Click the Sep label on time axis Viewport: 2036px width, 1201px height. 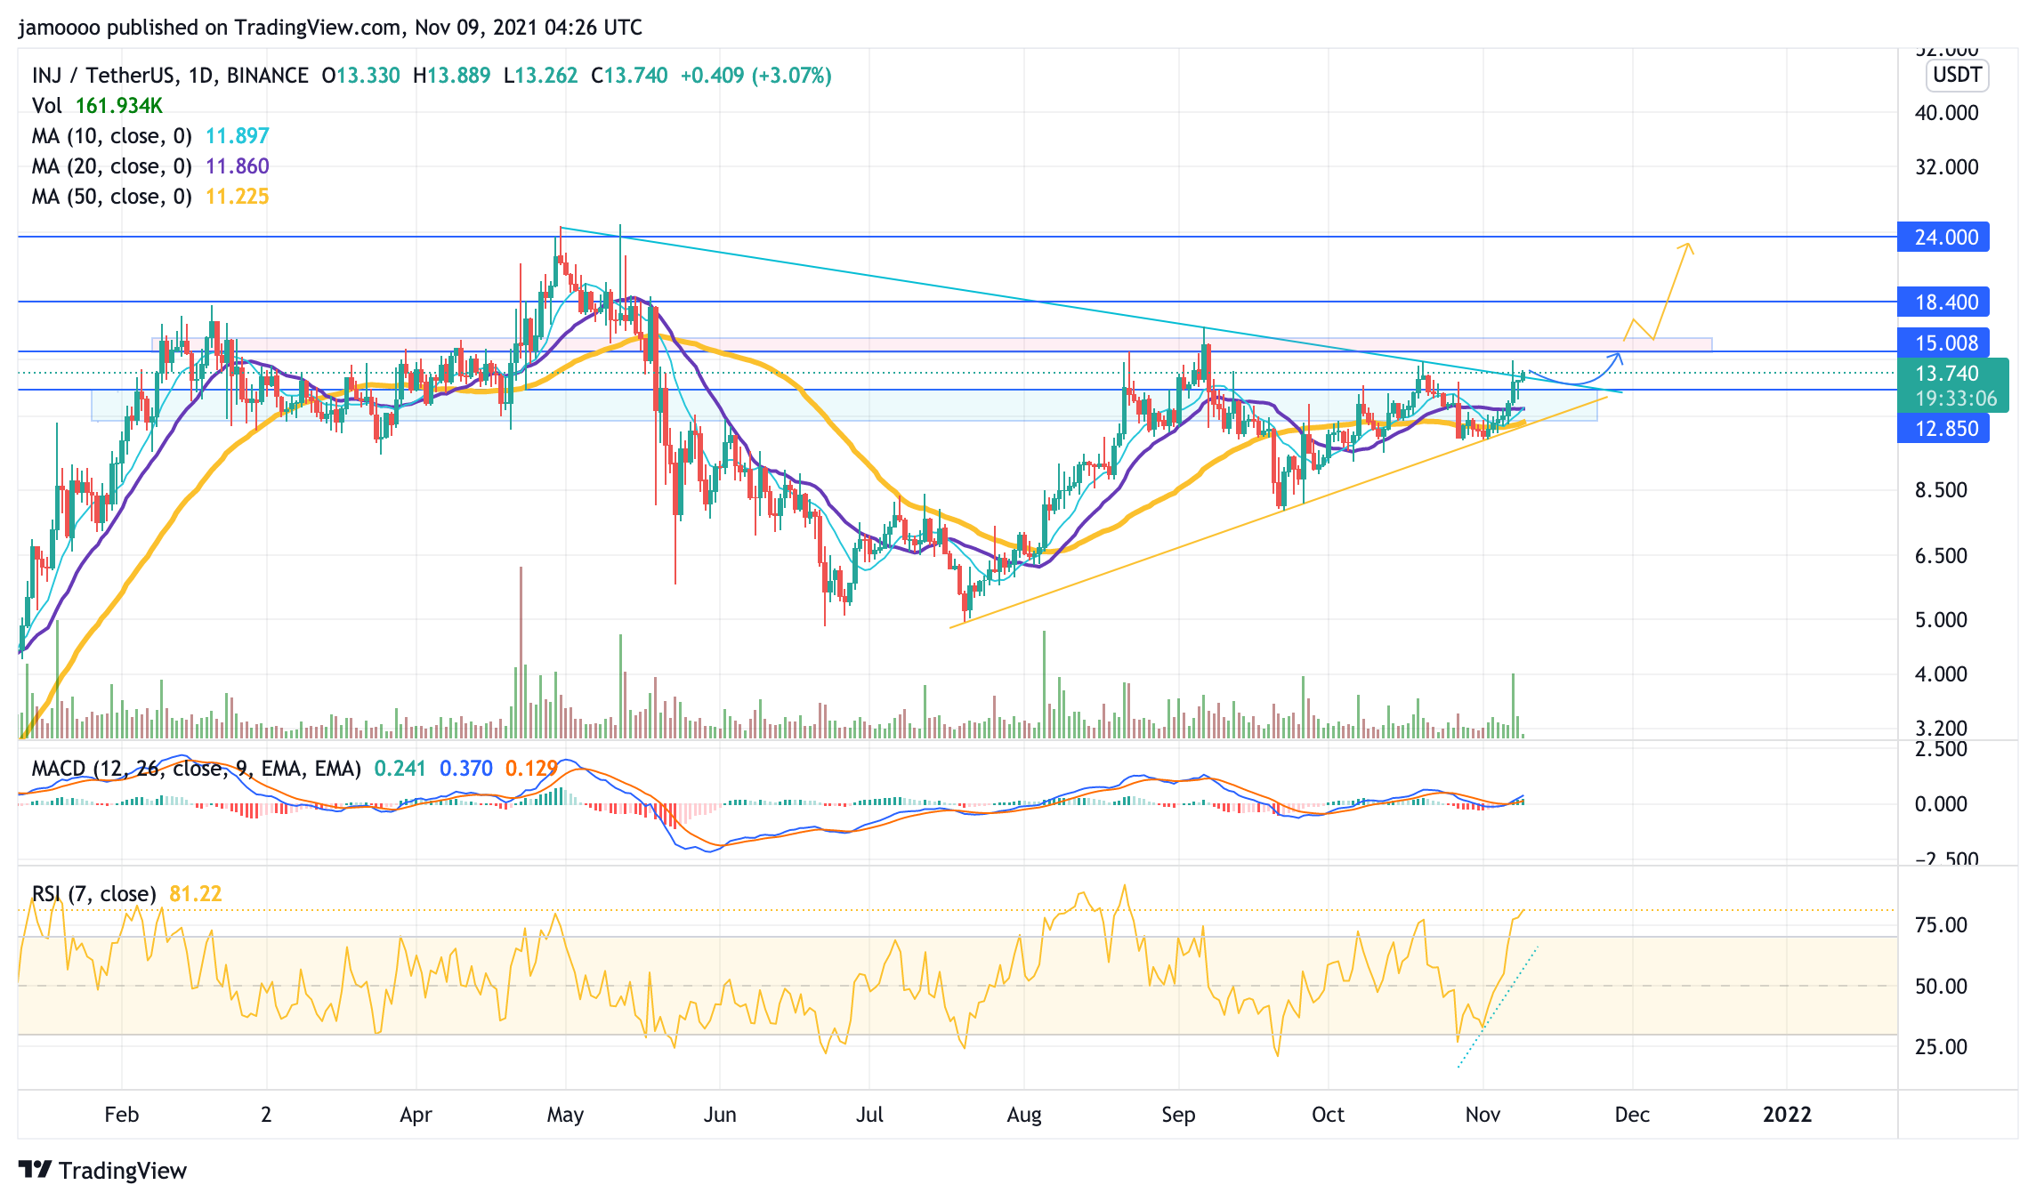[x=1178, y=1115]
